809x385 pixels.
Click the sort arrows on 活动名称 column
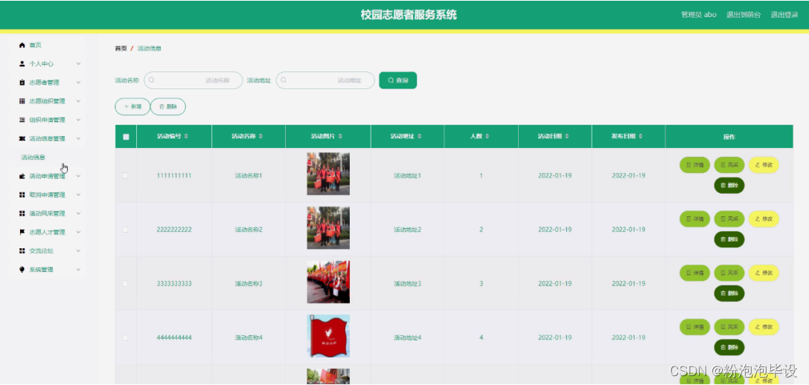(260, 137)
